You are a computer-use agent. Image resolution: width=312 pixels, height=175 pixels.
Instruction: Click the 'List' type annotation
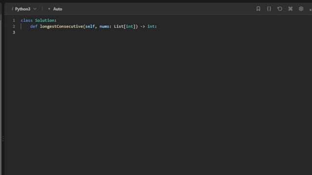118,26
